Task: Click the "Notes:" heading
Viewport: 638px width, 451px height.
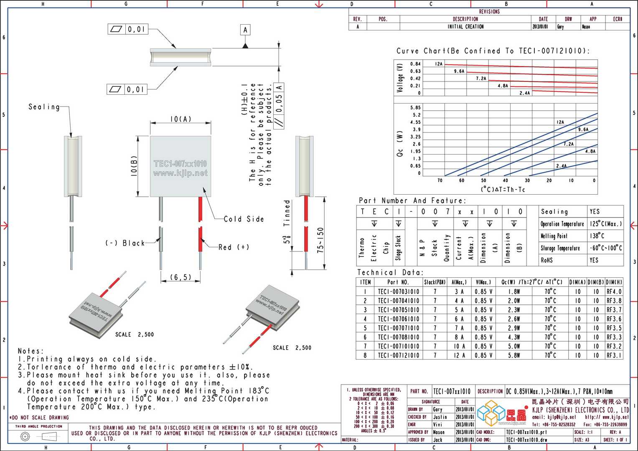Action: pos(31,351)
